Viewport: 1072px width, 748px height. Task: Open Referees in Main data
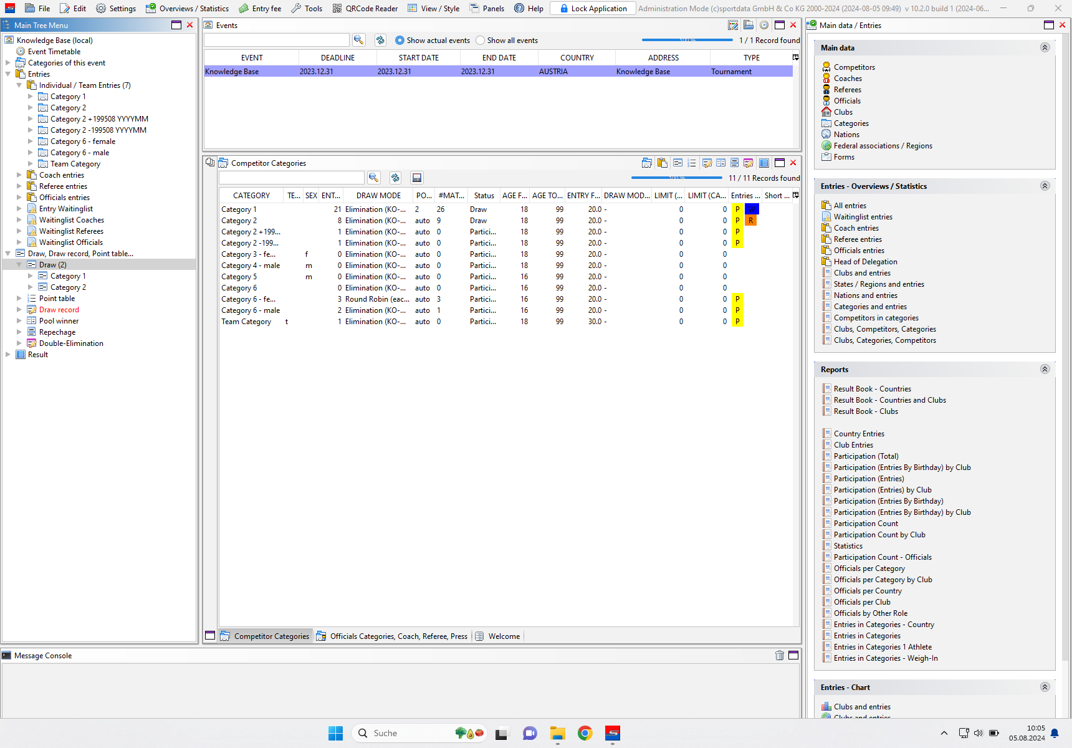[847, 89]
